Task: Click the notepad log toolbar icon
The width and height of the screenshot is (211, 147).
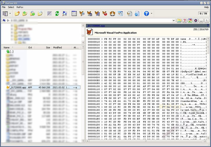Action: point(129,14)
